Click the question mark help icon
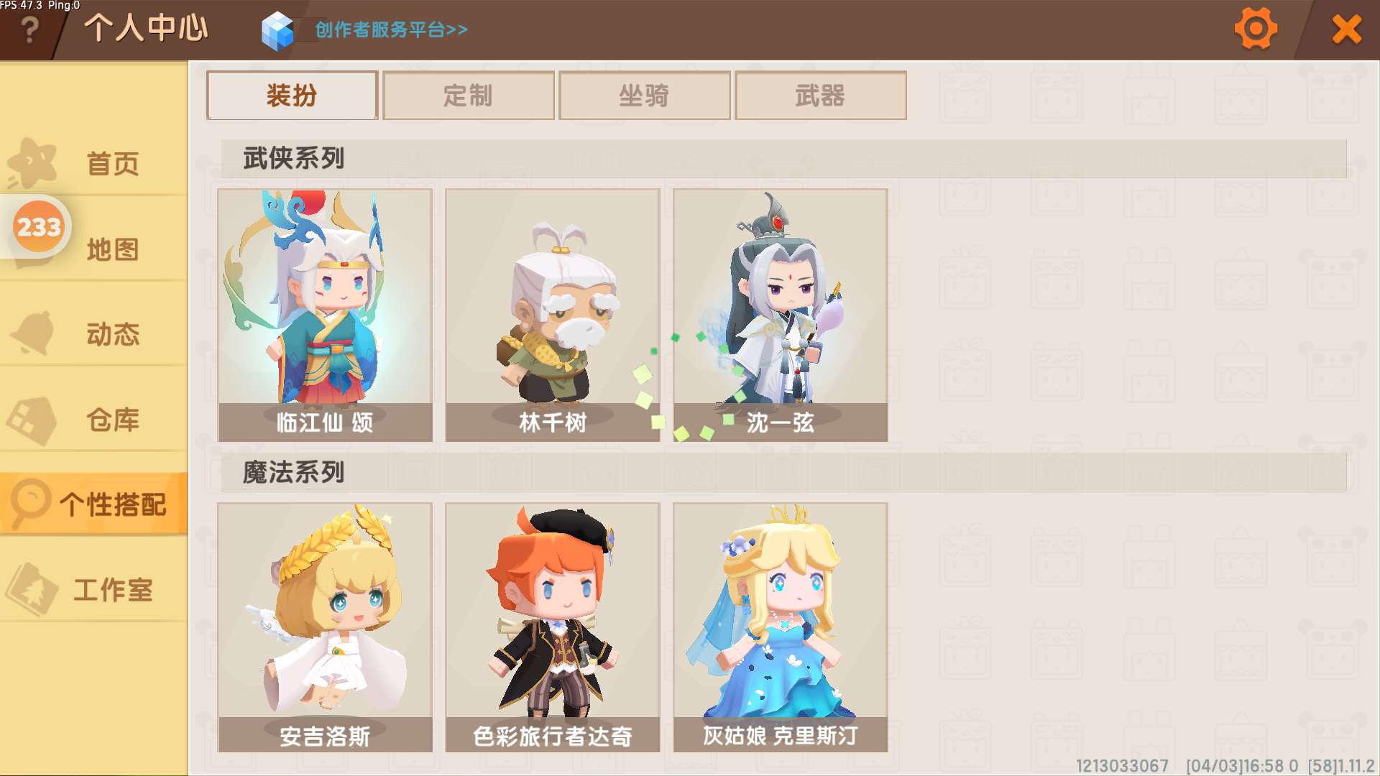 pyautogui.click(x=30, y=30)
